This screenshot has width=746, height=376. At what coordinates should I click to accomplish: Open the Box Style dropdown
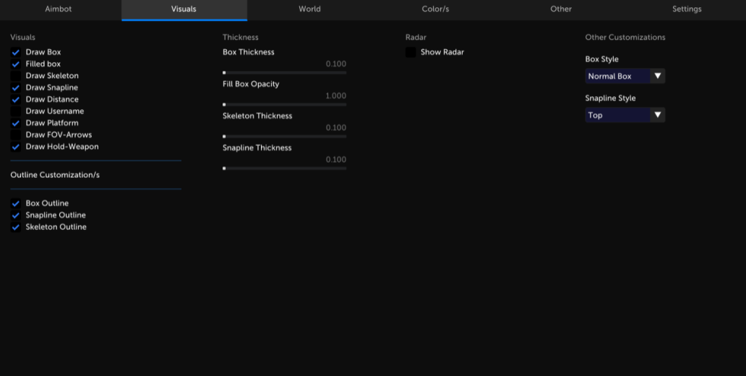point(625,76)
